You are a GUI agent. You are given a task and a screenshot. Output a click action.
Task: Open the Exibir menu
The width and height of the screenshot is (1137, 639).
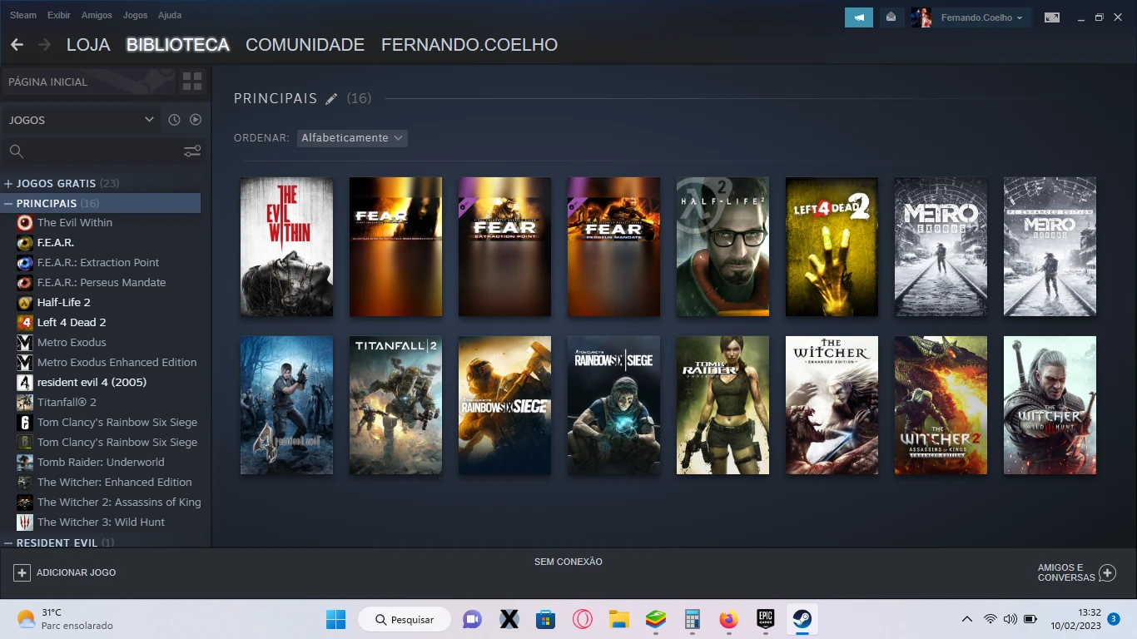pyautogui.click(x=59, y=15)
